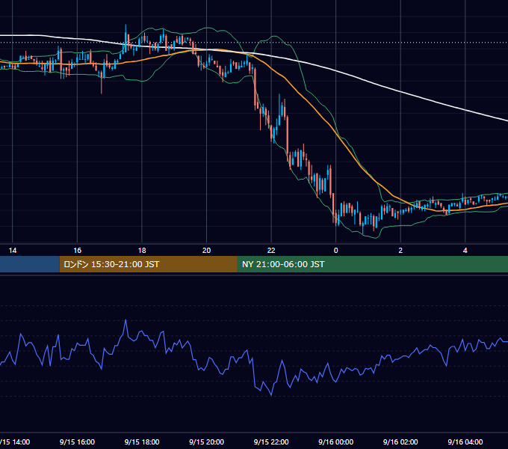Screen dimensions: 508x449
Task: Click the 9/16 02:00 time label
Action: (400, 442)
